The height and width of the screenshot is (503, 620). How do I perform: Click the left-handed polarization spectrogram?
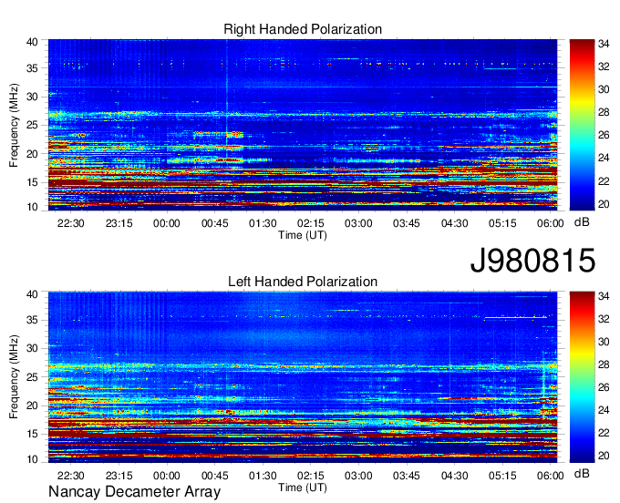coord(303,376)
